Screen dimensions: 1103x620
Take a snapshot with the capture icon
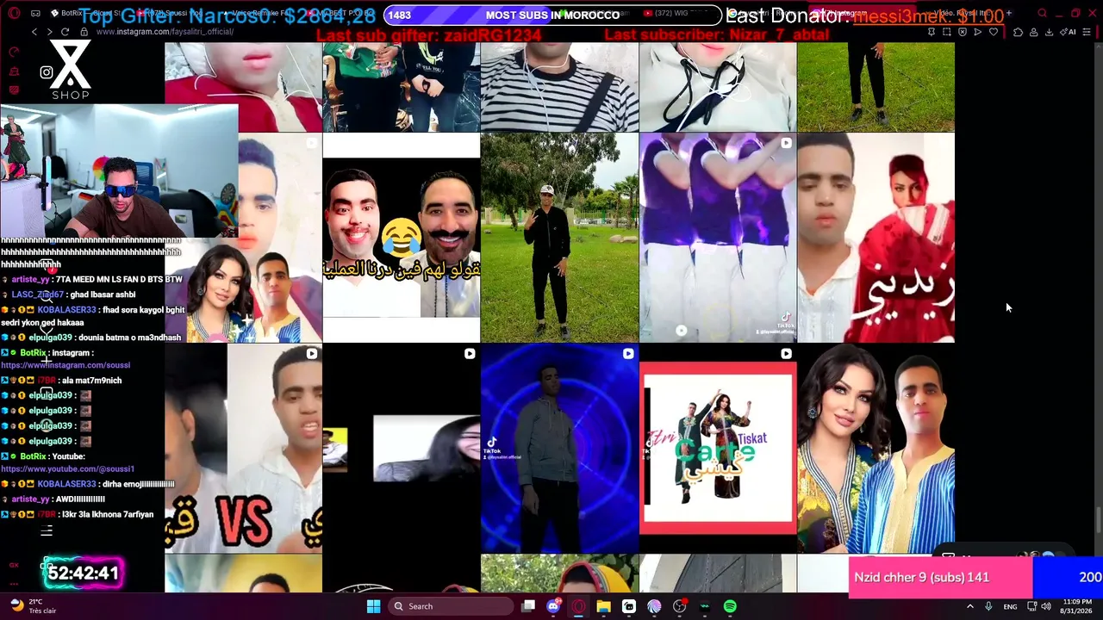tap(947, 32)
